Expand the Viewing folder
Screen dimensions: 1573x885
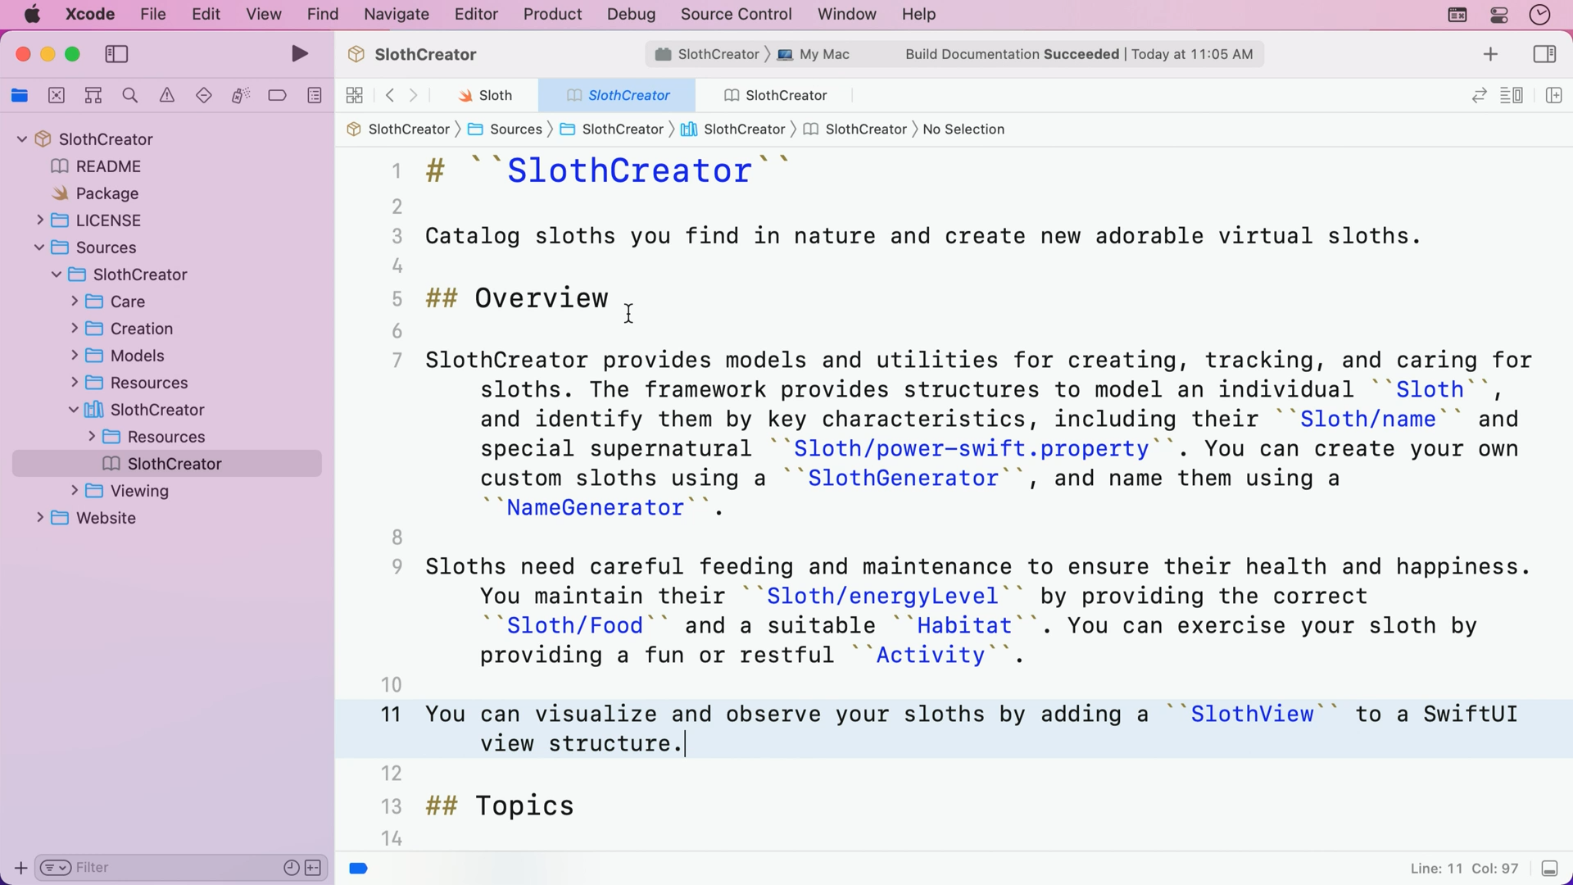pyautogui.click(x=75, y=491)
